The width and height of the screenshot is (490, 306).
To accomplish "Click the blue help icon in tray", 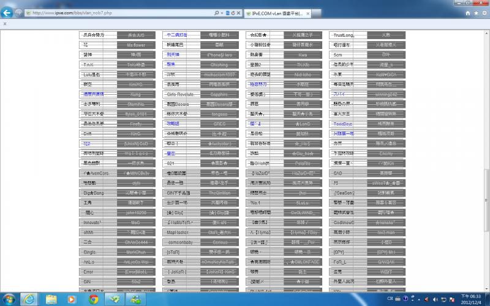I will pyautogui.click(x=405, y=299).
